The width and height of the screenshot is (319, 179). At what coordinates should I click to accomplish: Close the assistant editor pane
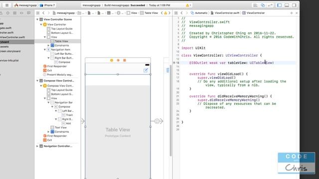click(297, 13)
